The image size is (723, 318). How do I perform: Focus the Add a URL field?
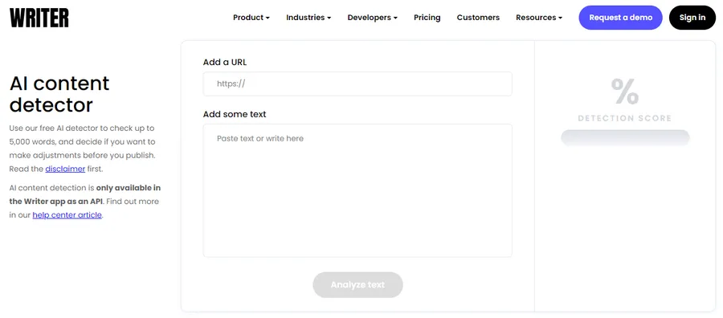pos(357,84)
